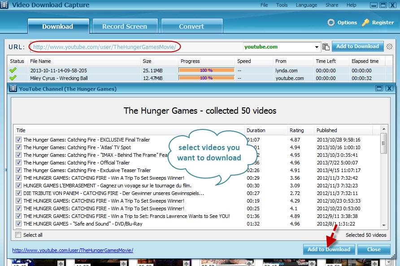Click the rating value 3.56
Image resolution: width=400 pixels, height=266 pixels.
[295, 178]
